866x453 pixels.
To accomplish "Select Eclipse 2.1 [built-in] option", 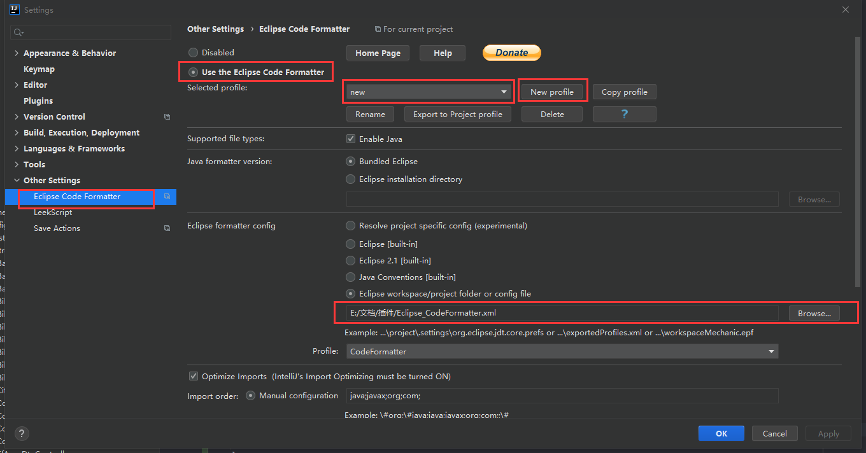I will click(x=351, y=261).
